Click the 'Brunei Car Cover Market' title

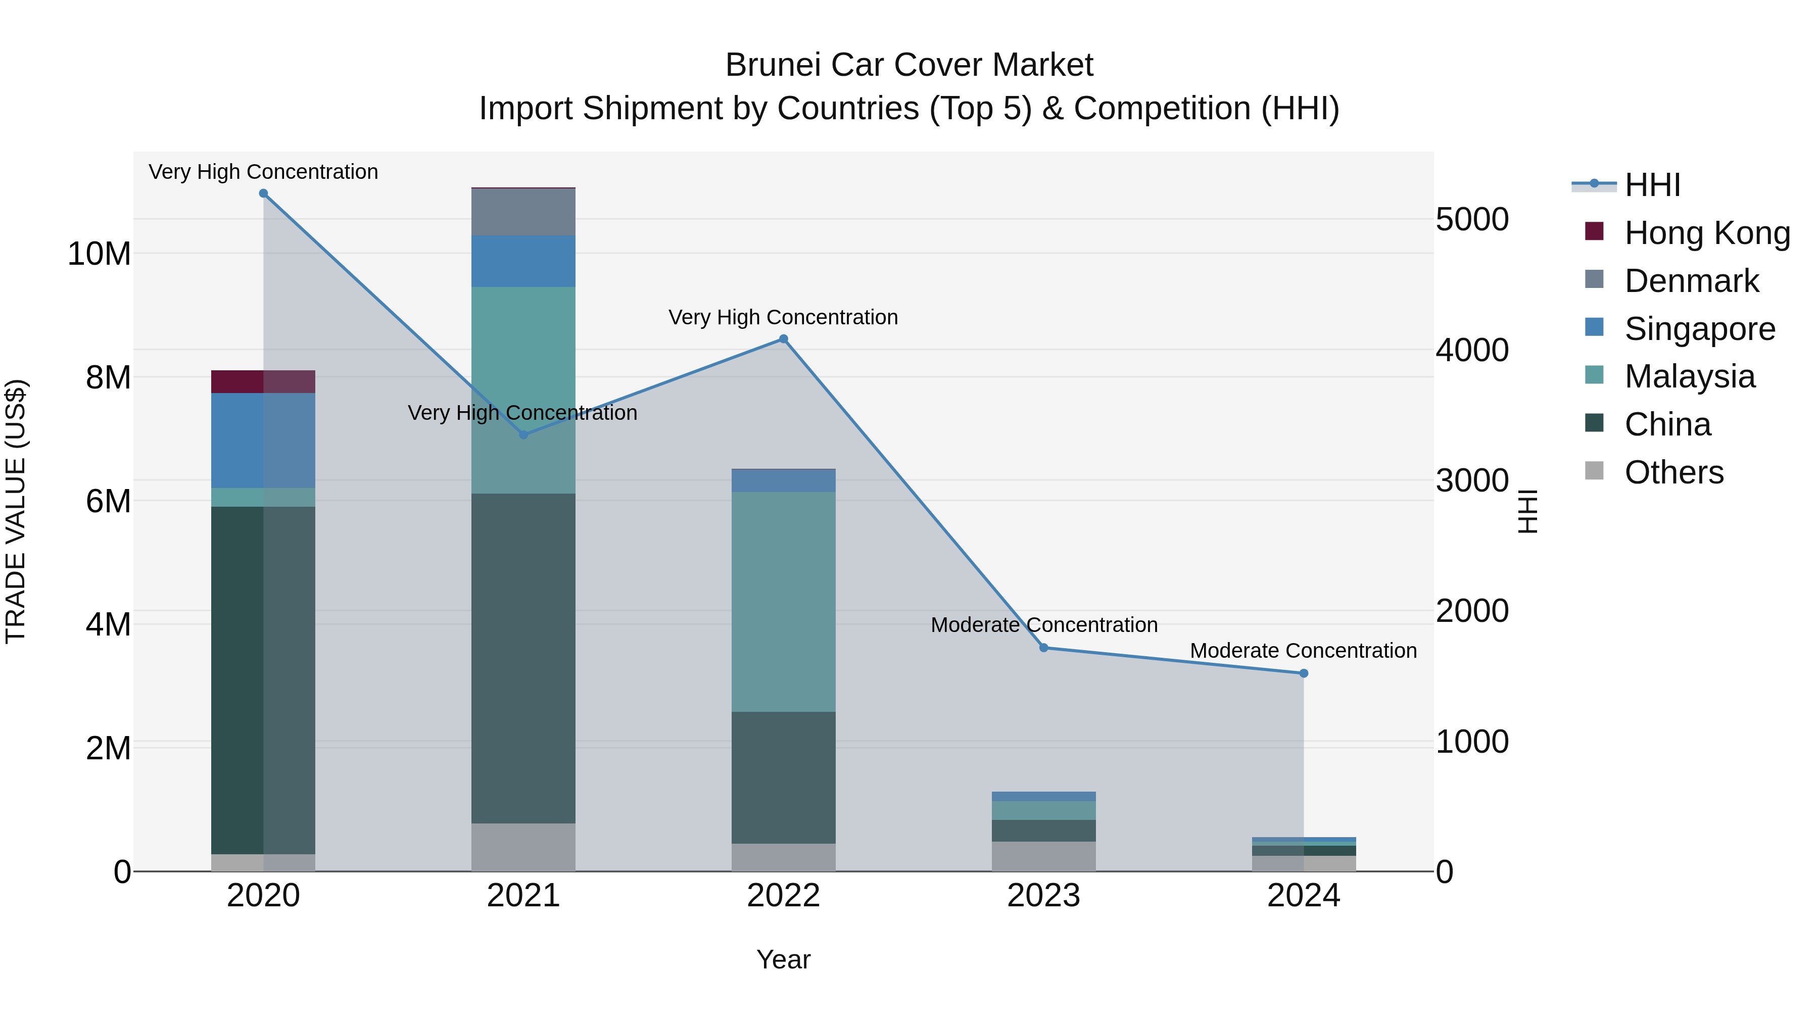[x=910, y=65]
